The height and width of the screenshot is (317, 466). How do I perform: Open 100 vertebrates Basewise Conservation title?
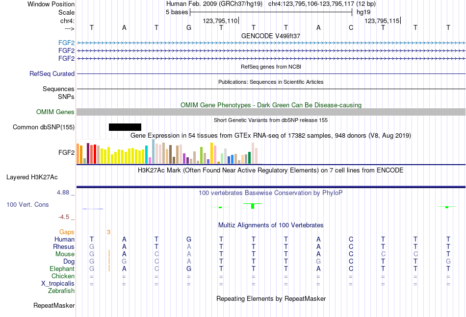tap(271, 193)
